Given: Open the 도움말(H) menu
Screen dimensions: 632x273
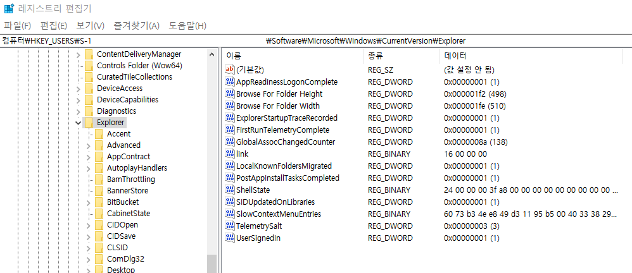Looking at the screenshot, I should 187,26.
